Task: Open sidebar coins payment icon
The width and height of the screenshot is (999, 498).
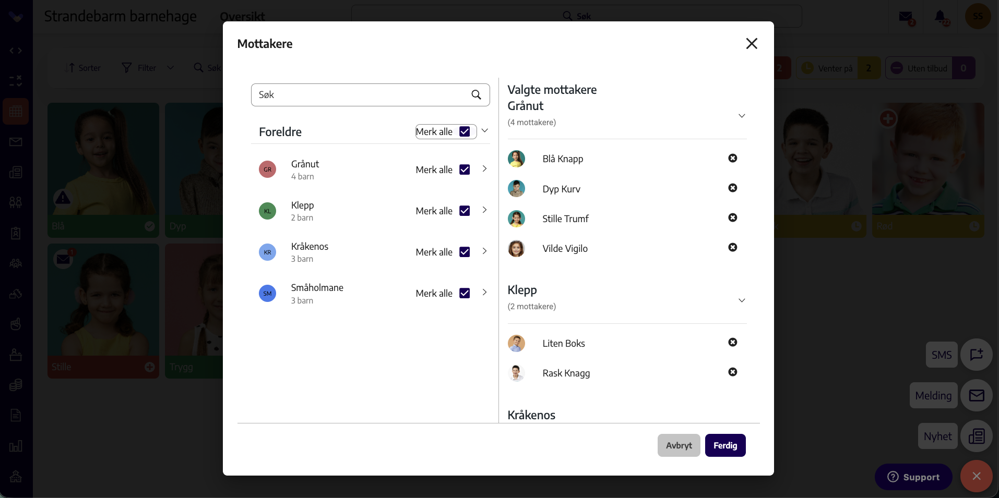Action: tap(16, 385)
